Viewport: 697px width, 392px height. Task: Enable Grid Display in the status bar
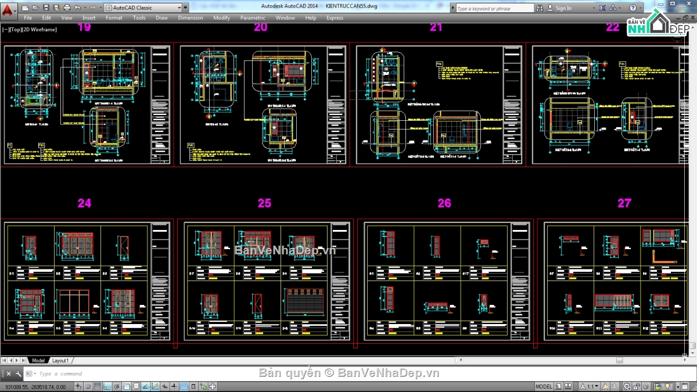click(x=98, y=386)
